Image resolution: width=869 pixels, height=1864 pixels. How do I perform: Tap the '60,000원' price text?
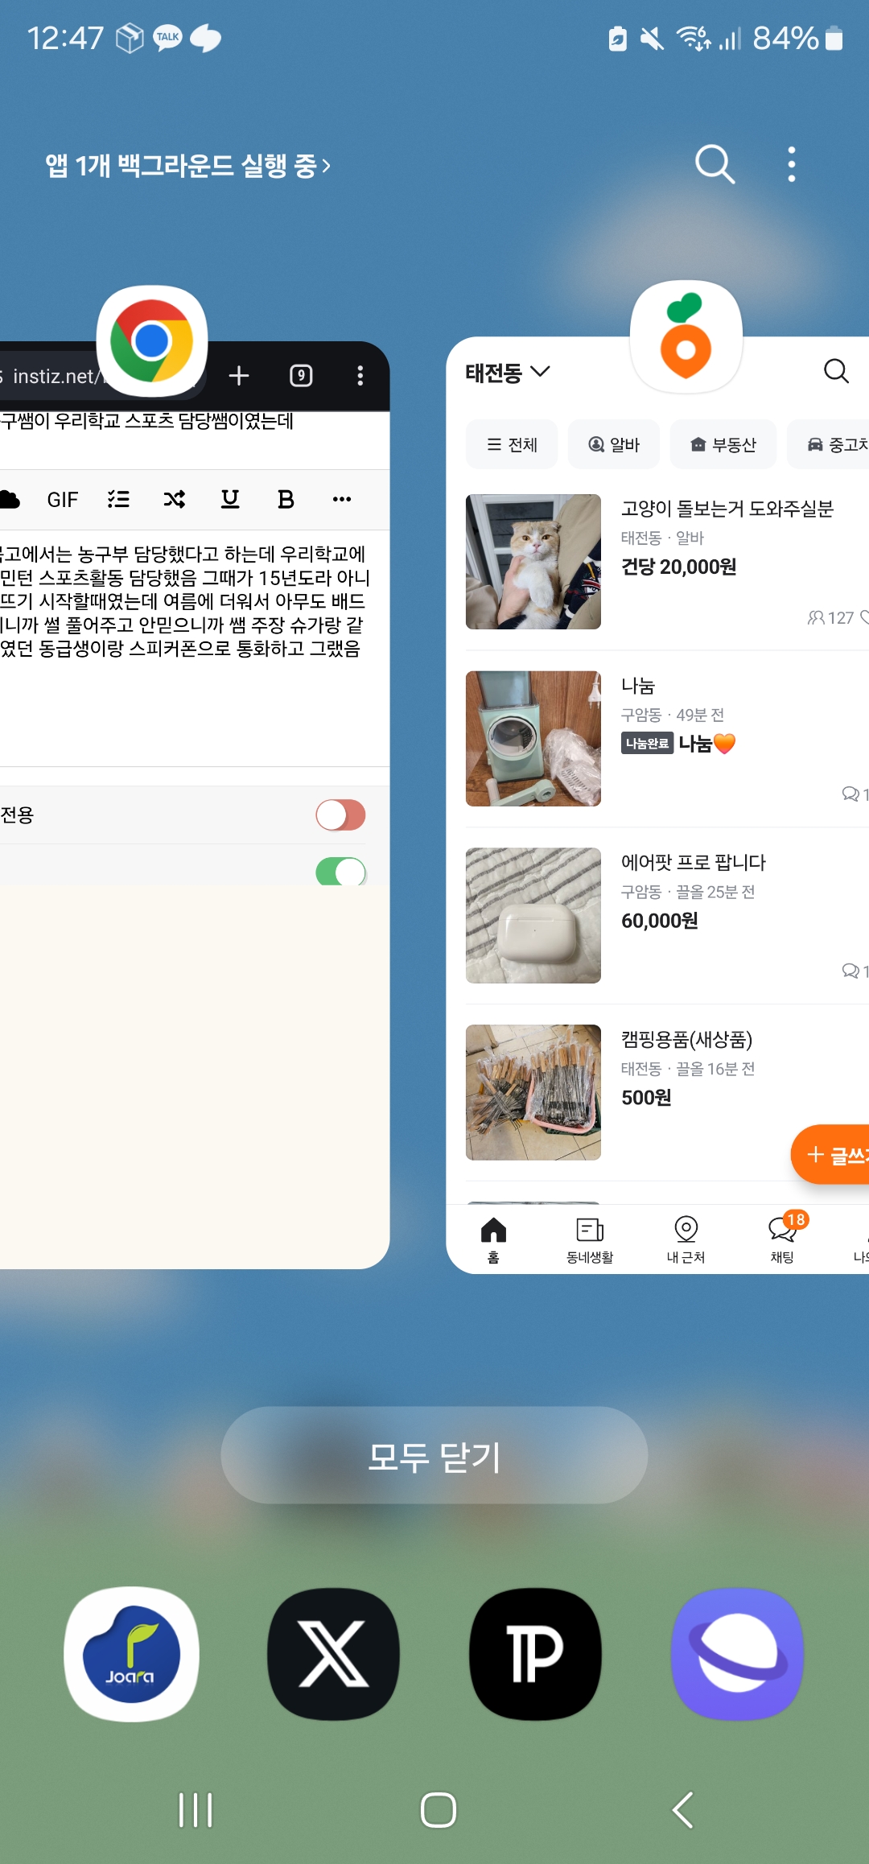coord(660,921)
